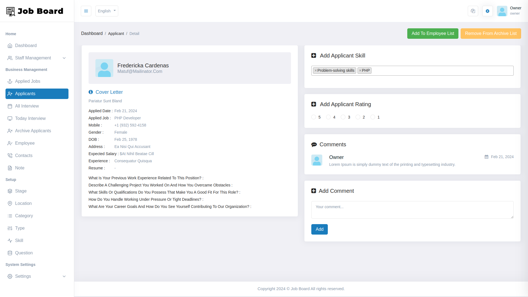
Task: Collapse the Staff Management menu
Action: pos(64,58)
